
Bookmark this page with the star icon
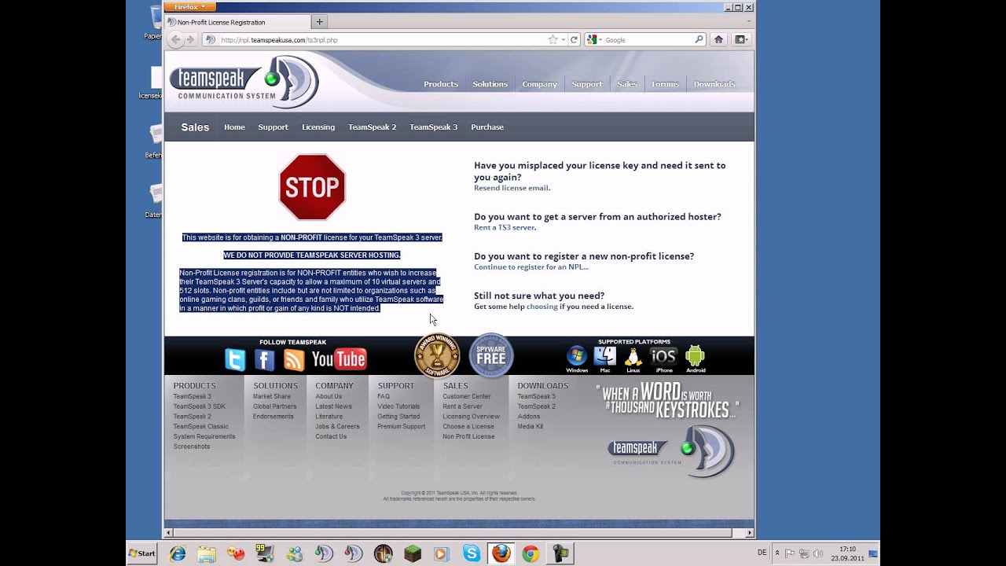point(553,39)
